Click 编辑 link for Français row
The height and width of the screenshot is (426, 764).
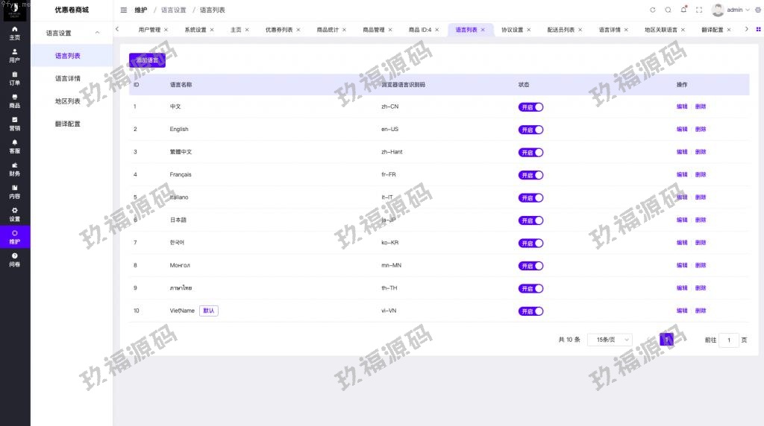pos(682,175)
